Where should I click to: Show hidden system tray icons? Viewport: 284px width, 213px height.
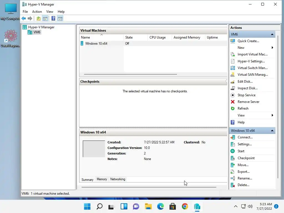(x=236, y=206)
